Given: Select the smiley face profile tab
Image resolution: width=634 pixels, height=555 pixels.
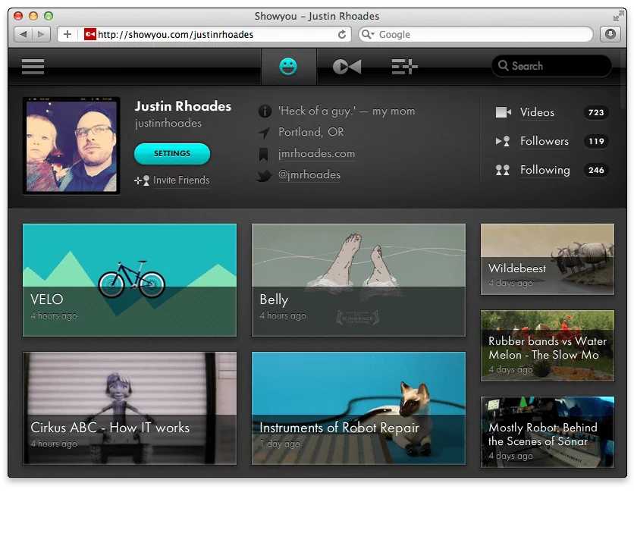Looking at the screenshot, I should (x=288, y=67).
